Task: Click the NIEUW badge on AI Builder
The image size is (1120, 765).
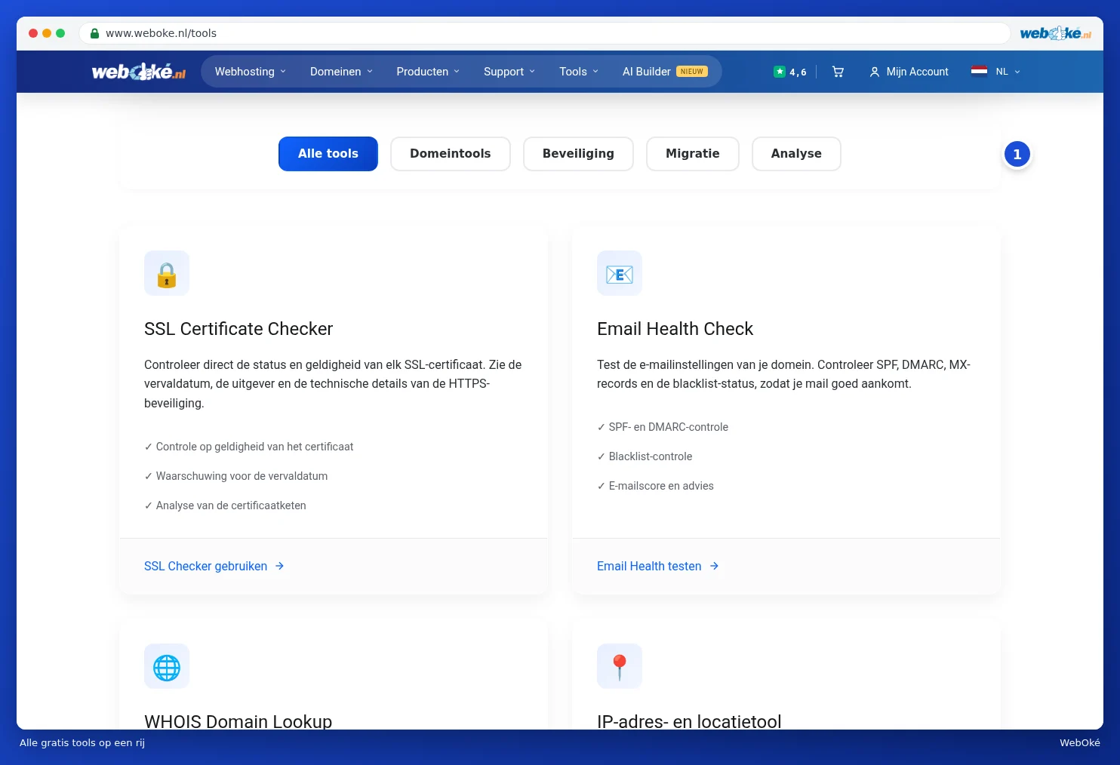Action: [692, 72]
